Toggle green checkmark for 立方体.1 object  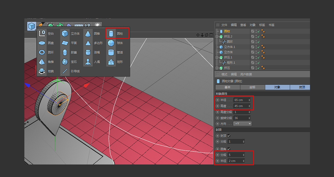259,47
